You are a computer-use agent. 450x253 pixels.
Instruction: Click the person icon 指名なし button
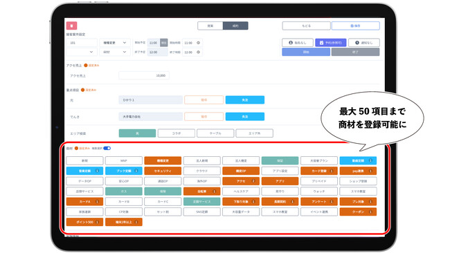pyautogui.click(x=297, y=43)
